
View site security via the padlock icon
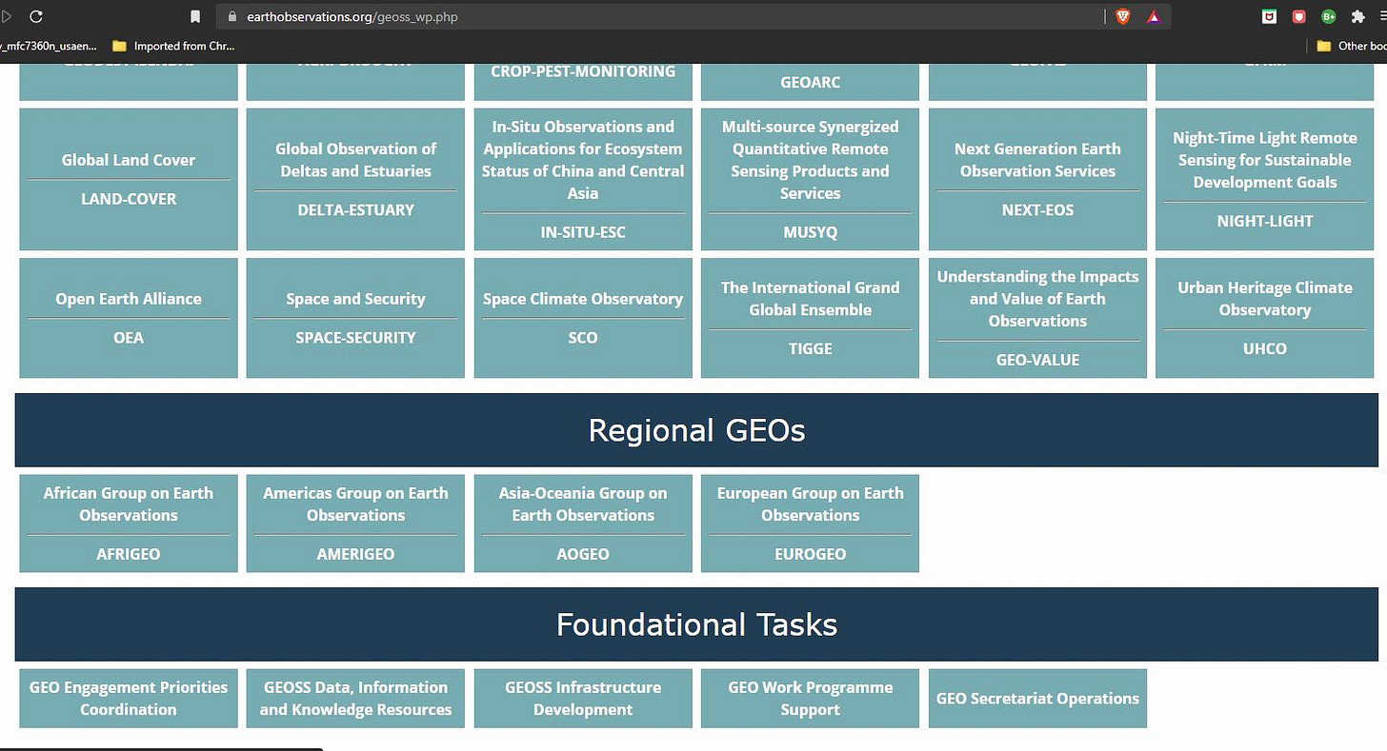tap(231, 16)
